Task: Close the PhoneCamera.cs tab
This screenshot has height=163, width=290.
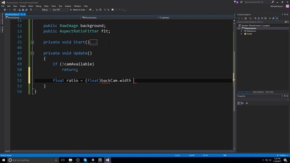Action: point(24,14)
